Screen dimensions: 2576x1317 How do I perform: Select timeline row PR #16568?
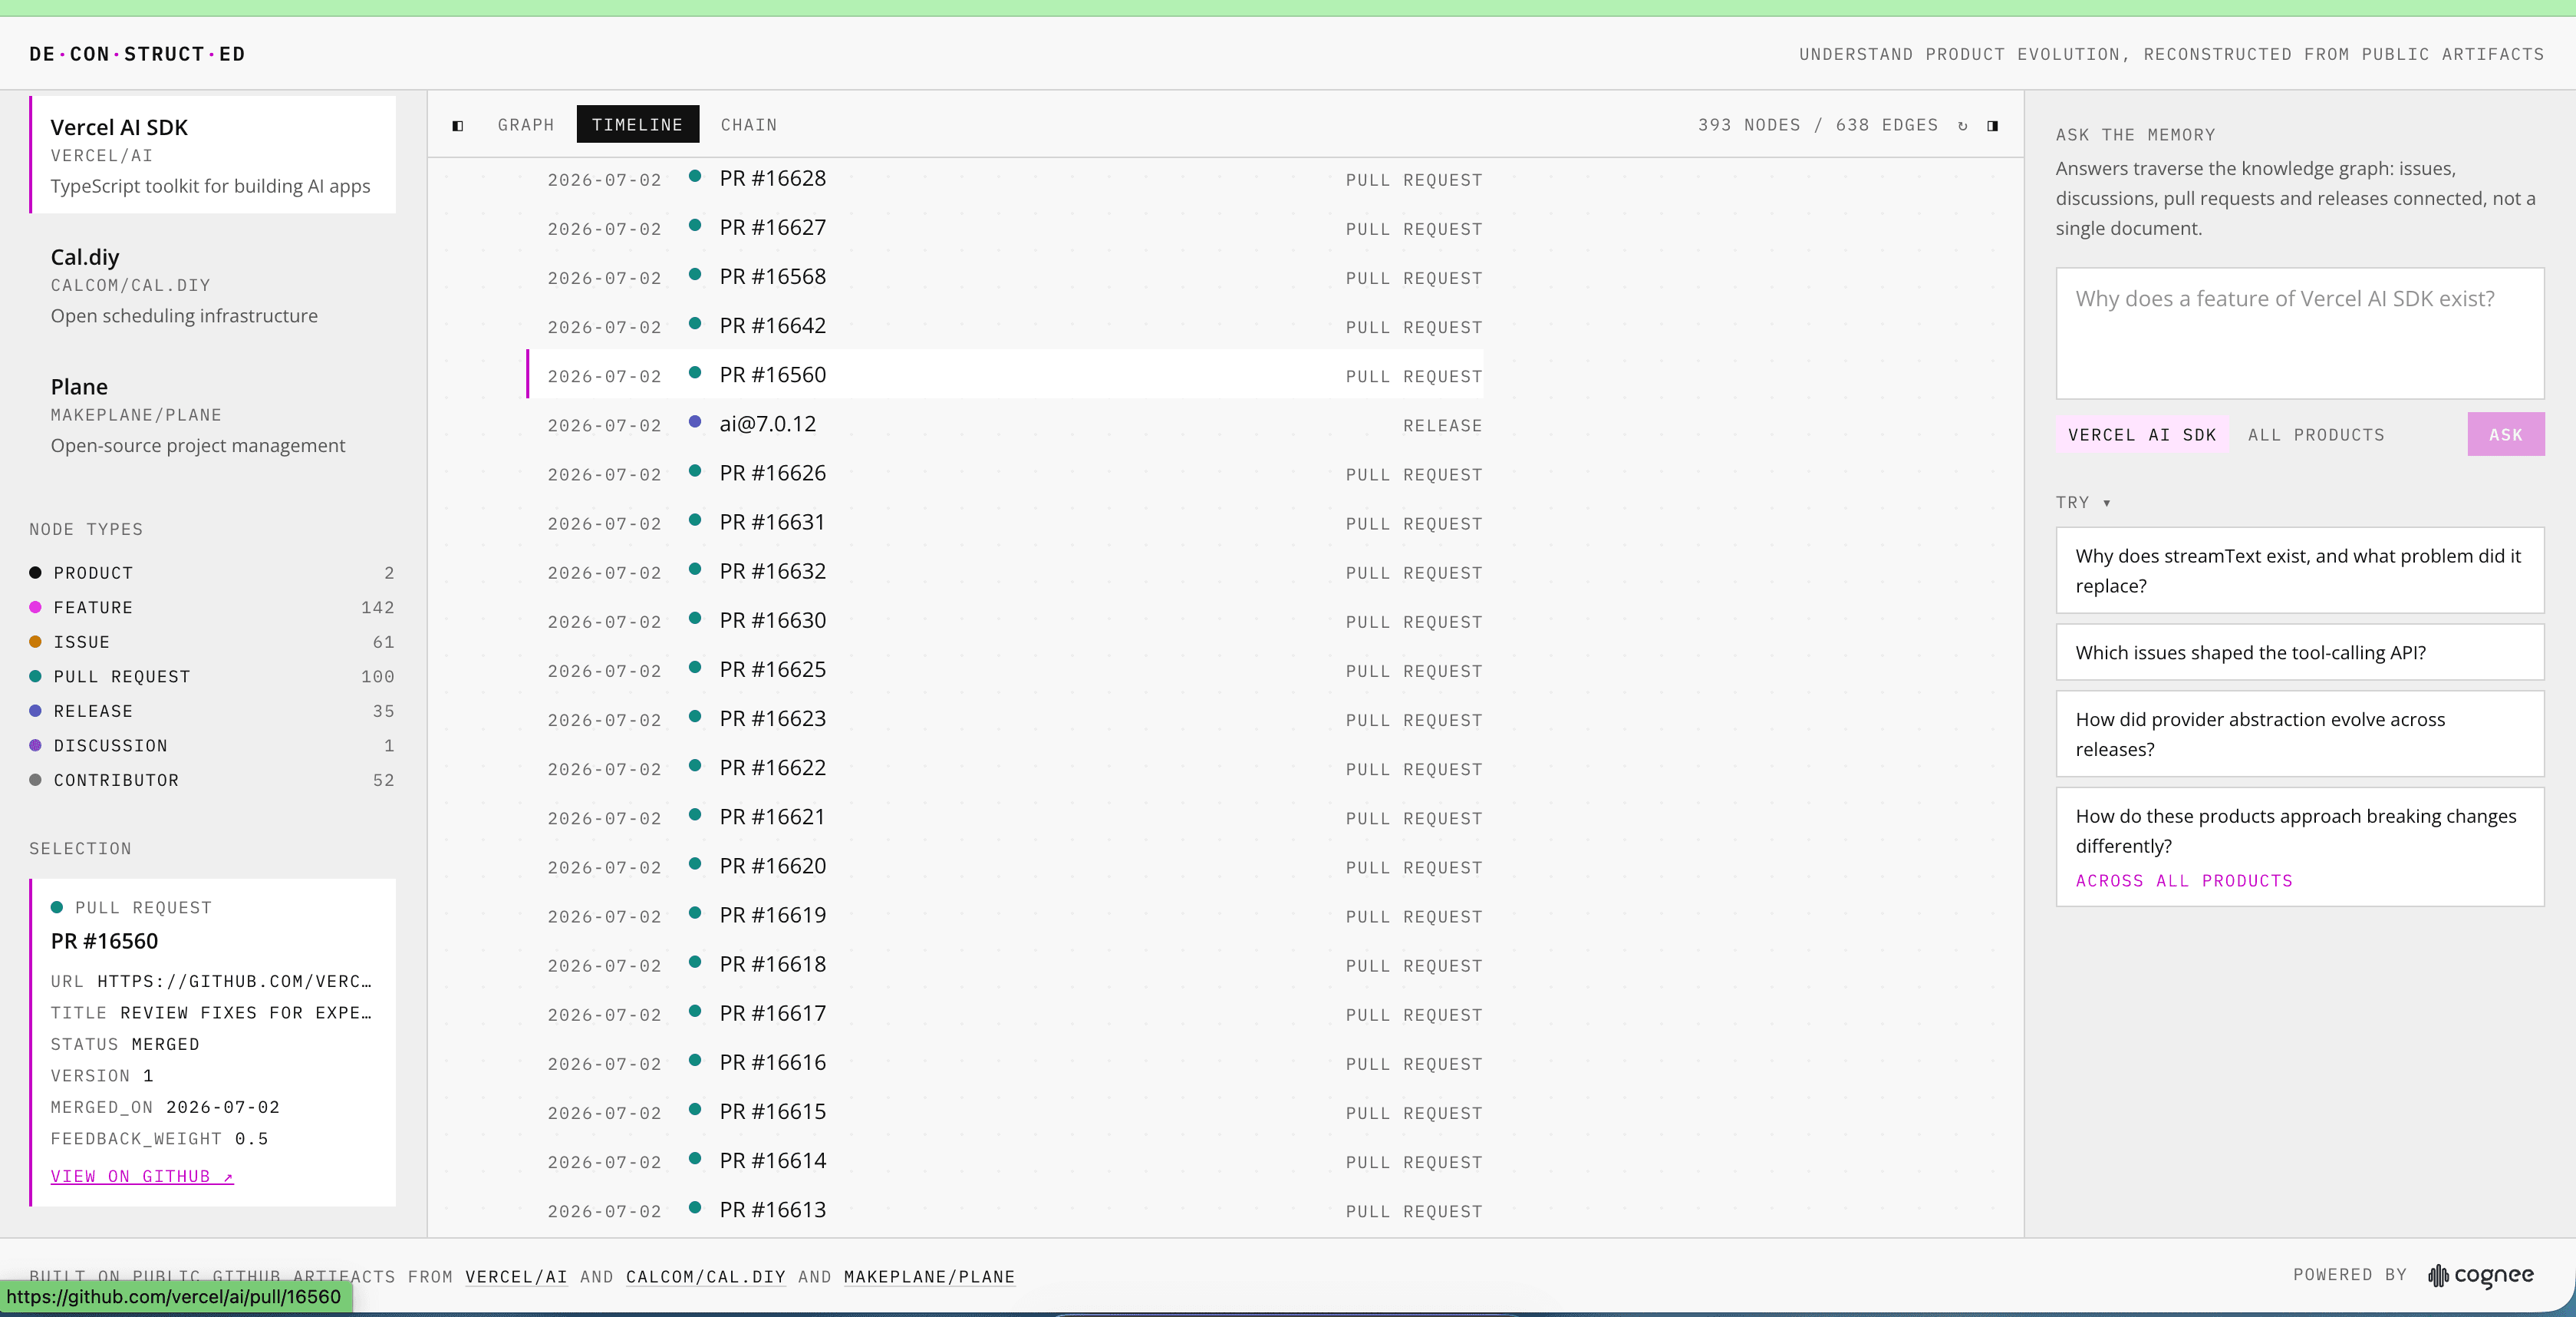click(1005, 276)
